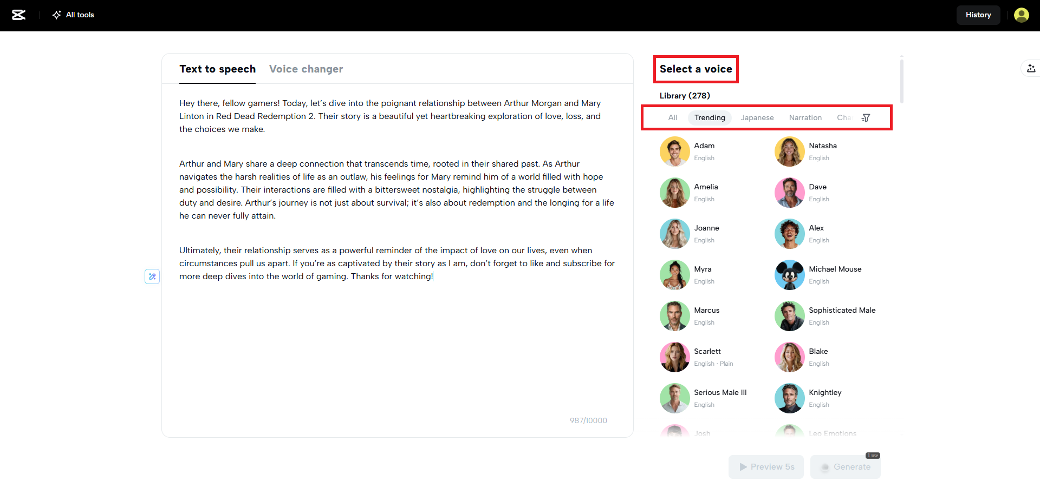Image resolution: width=1040 pixels, height=494 pixels.
Task: Click the upload icon at right edge
Action: (1031, 68)
